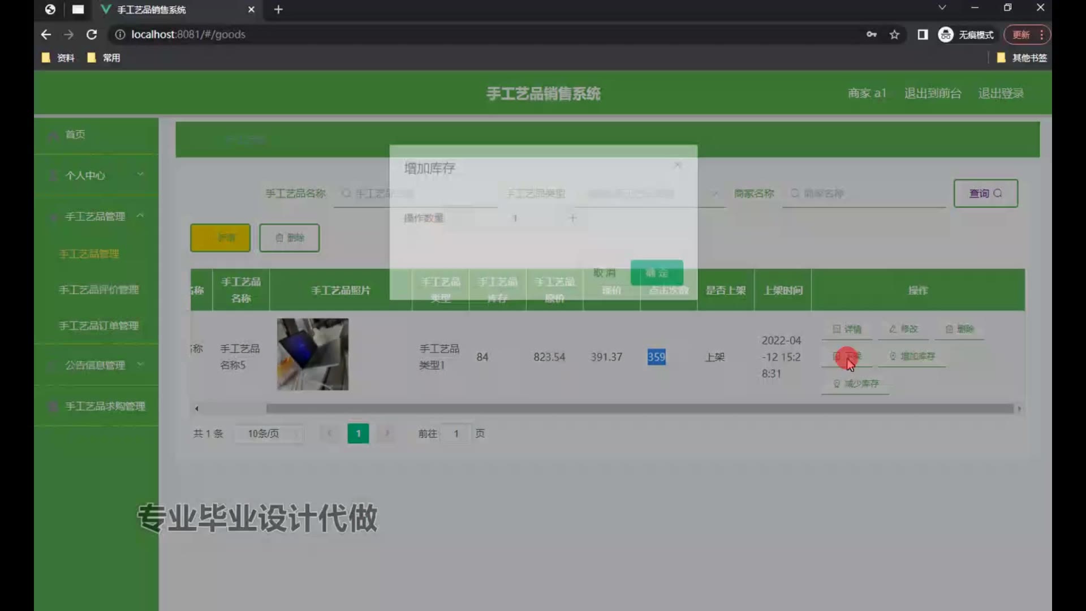Open the 资料 bookmarks folder

tap(58, 58)
